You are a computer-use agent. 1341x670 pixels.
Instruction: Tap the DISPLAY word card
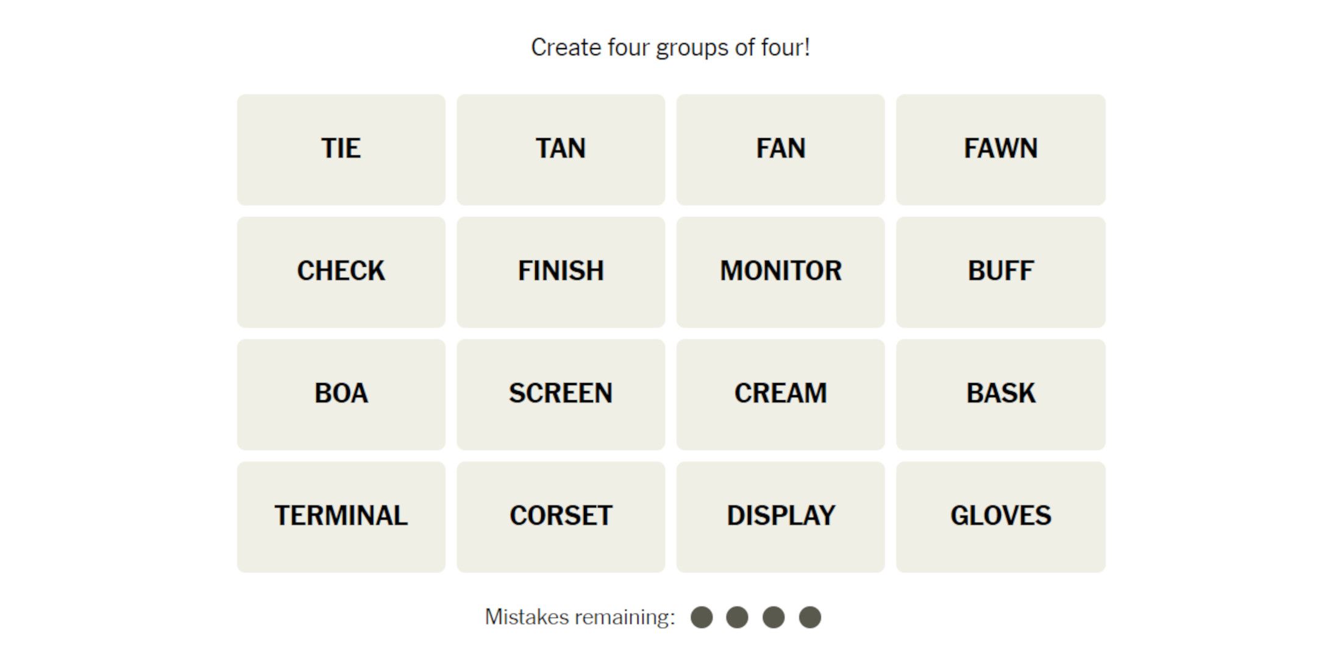780,517
